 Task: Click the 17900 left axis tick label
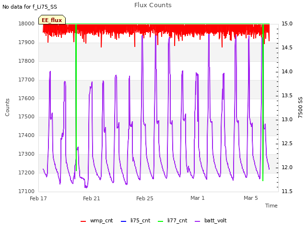[26, 42]
